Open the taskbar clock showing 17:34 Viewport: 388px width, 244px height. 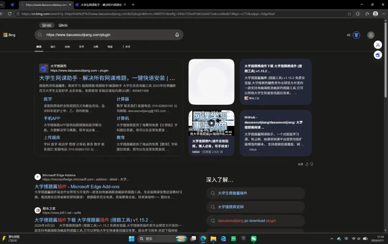[x=377, y=239]
